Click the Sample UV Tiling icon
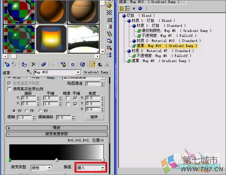 [x=109, y=20]
